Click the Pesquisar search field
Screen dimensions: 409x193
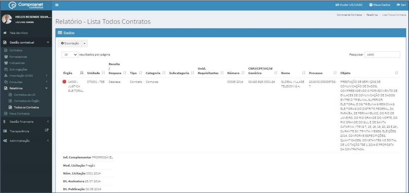tap(382, 55)
